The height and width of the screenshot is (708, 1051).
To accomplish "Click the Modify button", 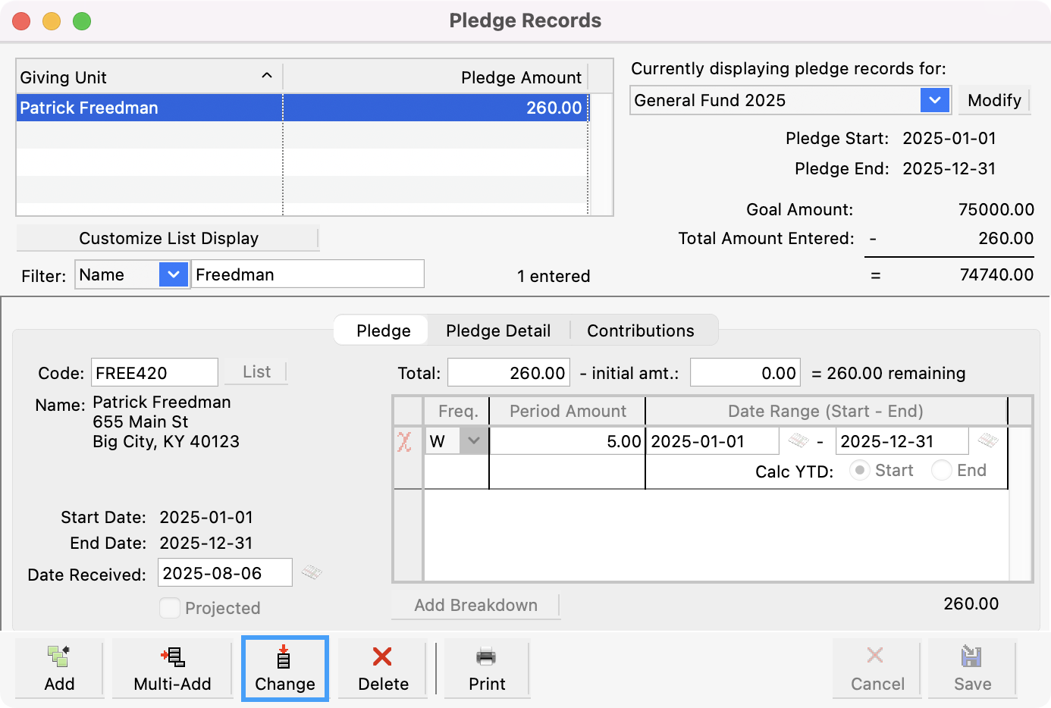I will pos(994,100).
